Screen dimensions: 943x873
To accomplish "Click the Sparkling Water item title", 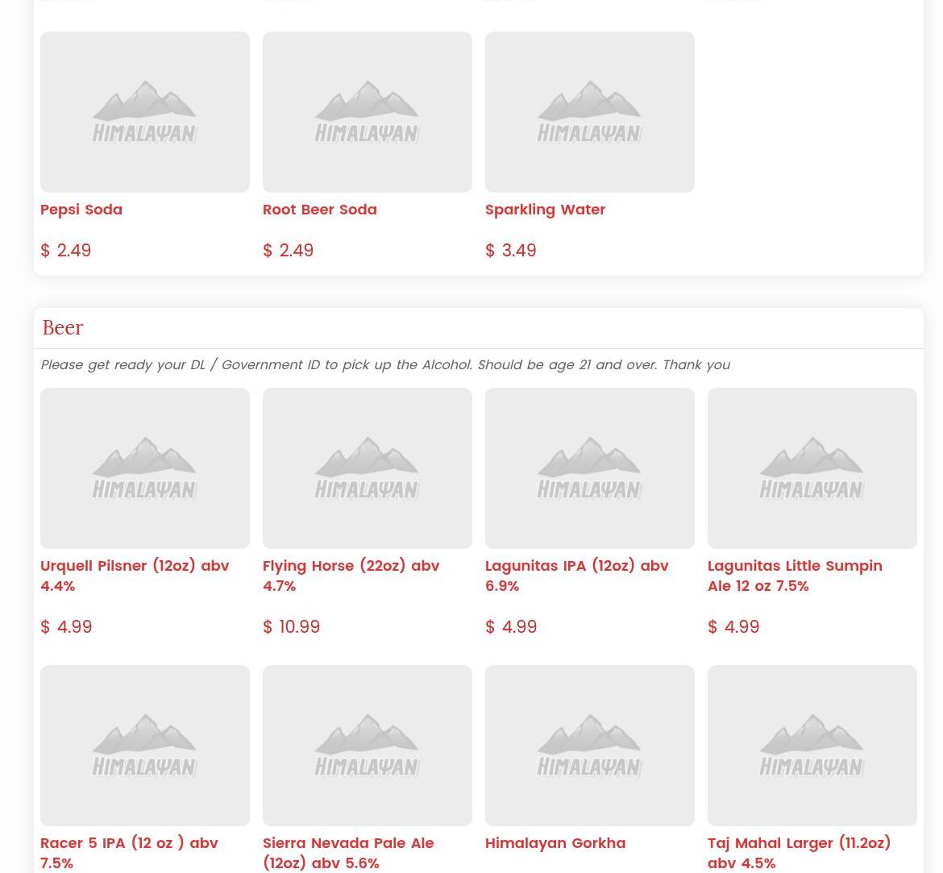I will tap(546, 210).
